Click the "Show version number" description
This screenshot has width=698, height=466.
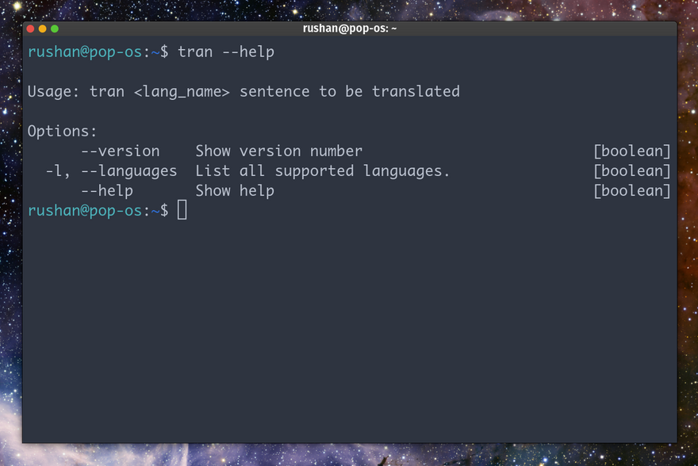[x=278, y=151]
